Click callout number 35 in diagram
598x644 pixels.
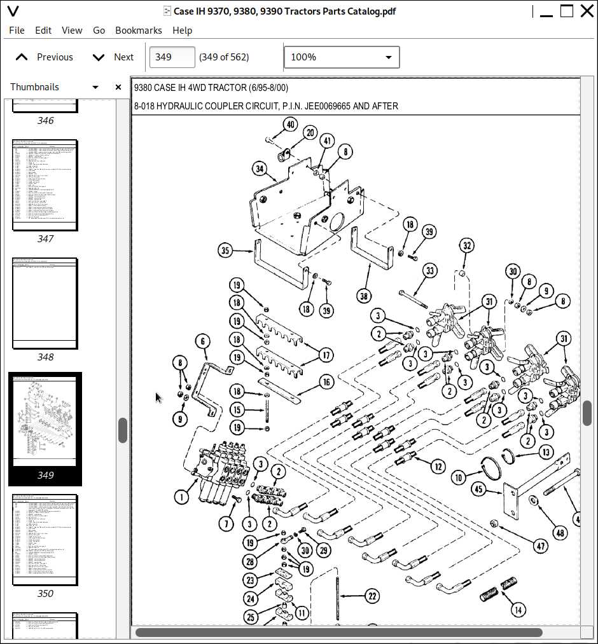pyautogui.click(x=225, y=250)
